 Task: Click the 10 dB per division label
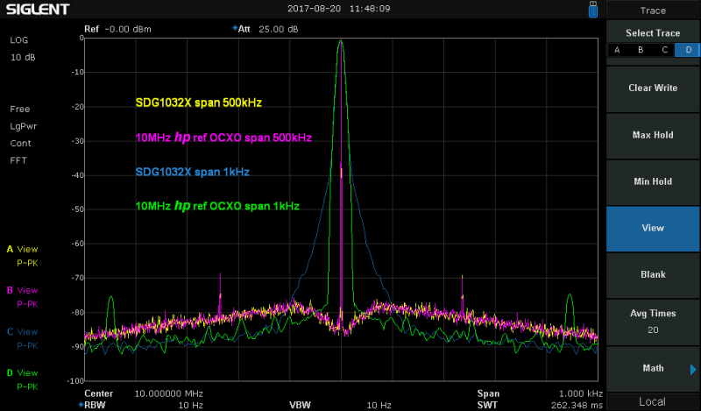[23, 58]
